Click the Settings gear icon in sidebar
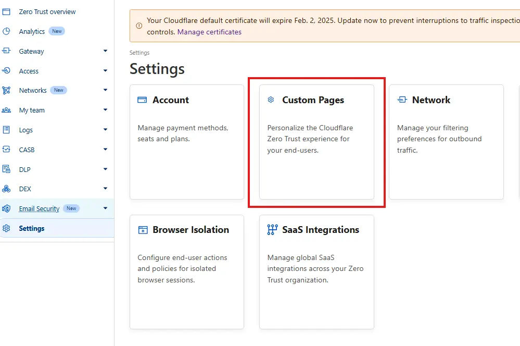Viewport: 520px width, 346px height. pyautogui.click(x=6, y=228)
